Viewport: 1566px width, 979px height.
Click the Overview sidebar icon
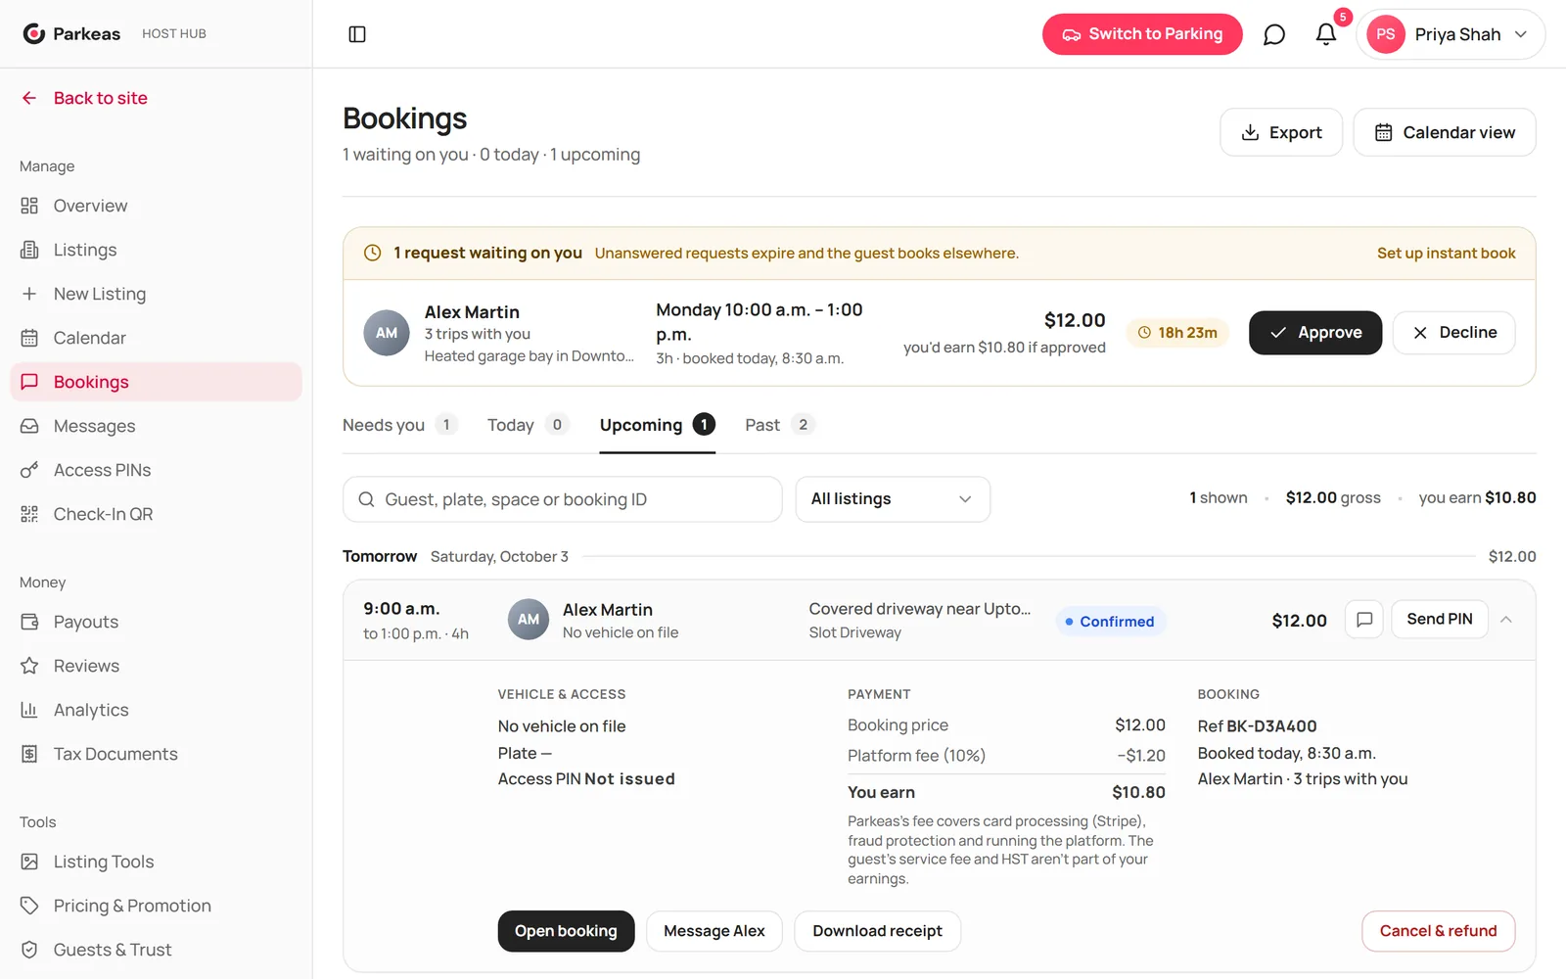pyautogui.click(x=29, y=206)
